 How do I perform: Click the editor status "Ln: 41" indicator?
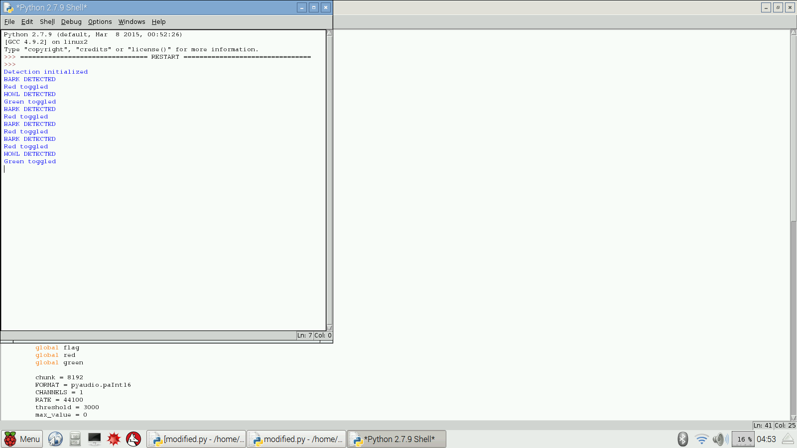(x=763, y=426)
